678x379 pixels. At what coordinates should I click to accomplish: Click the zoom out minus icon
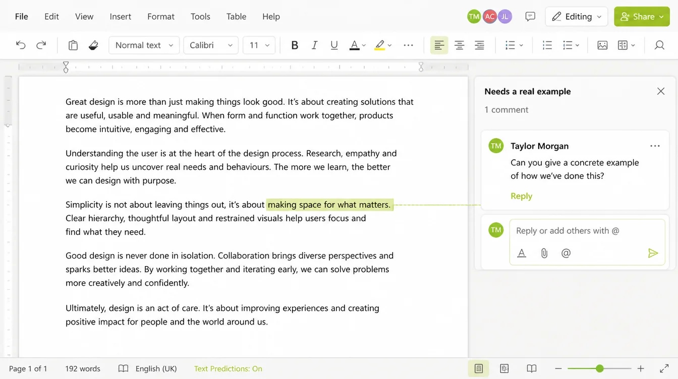click(x=558, y=369)
